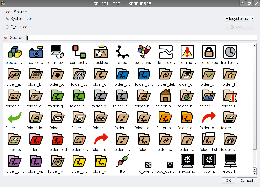Choose the folder_games controller icon
The image size is (260, 187).
coord(36,95)
